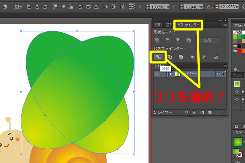Expand the レイヤー layer disclosure triangle
Image resolution: width=245 pixels, height=163 pixels.
[171, 74]
